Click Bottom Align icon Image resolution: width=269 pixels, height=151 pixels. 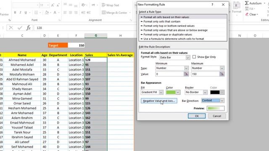pyautogui.click(x=76, y=5)
